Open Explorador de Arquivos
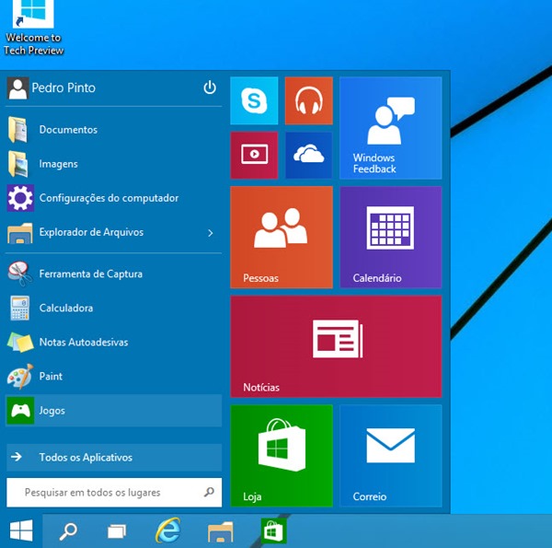This screenshot has height=548, width=552. 114,232
